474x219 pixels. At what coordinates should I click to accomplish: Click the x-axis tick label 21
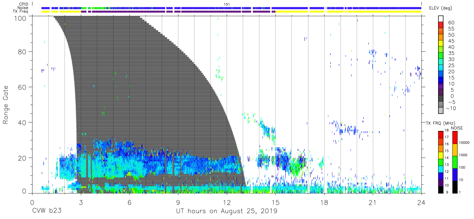[x=372, y=202]
